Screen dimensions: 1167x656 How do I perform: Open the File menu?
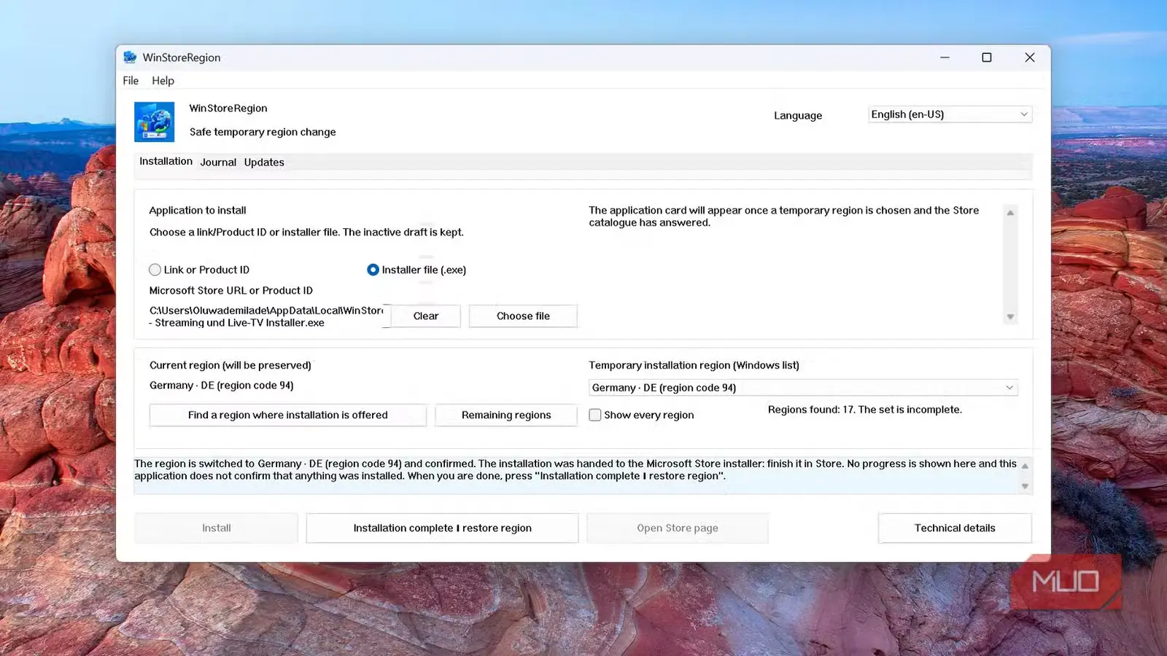pos(131,80)
